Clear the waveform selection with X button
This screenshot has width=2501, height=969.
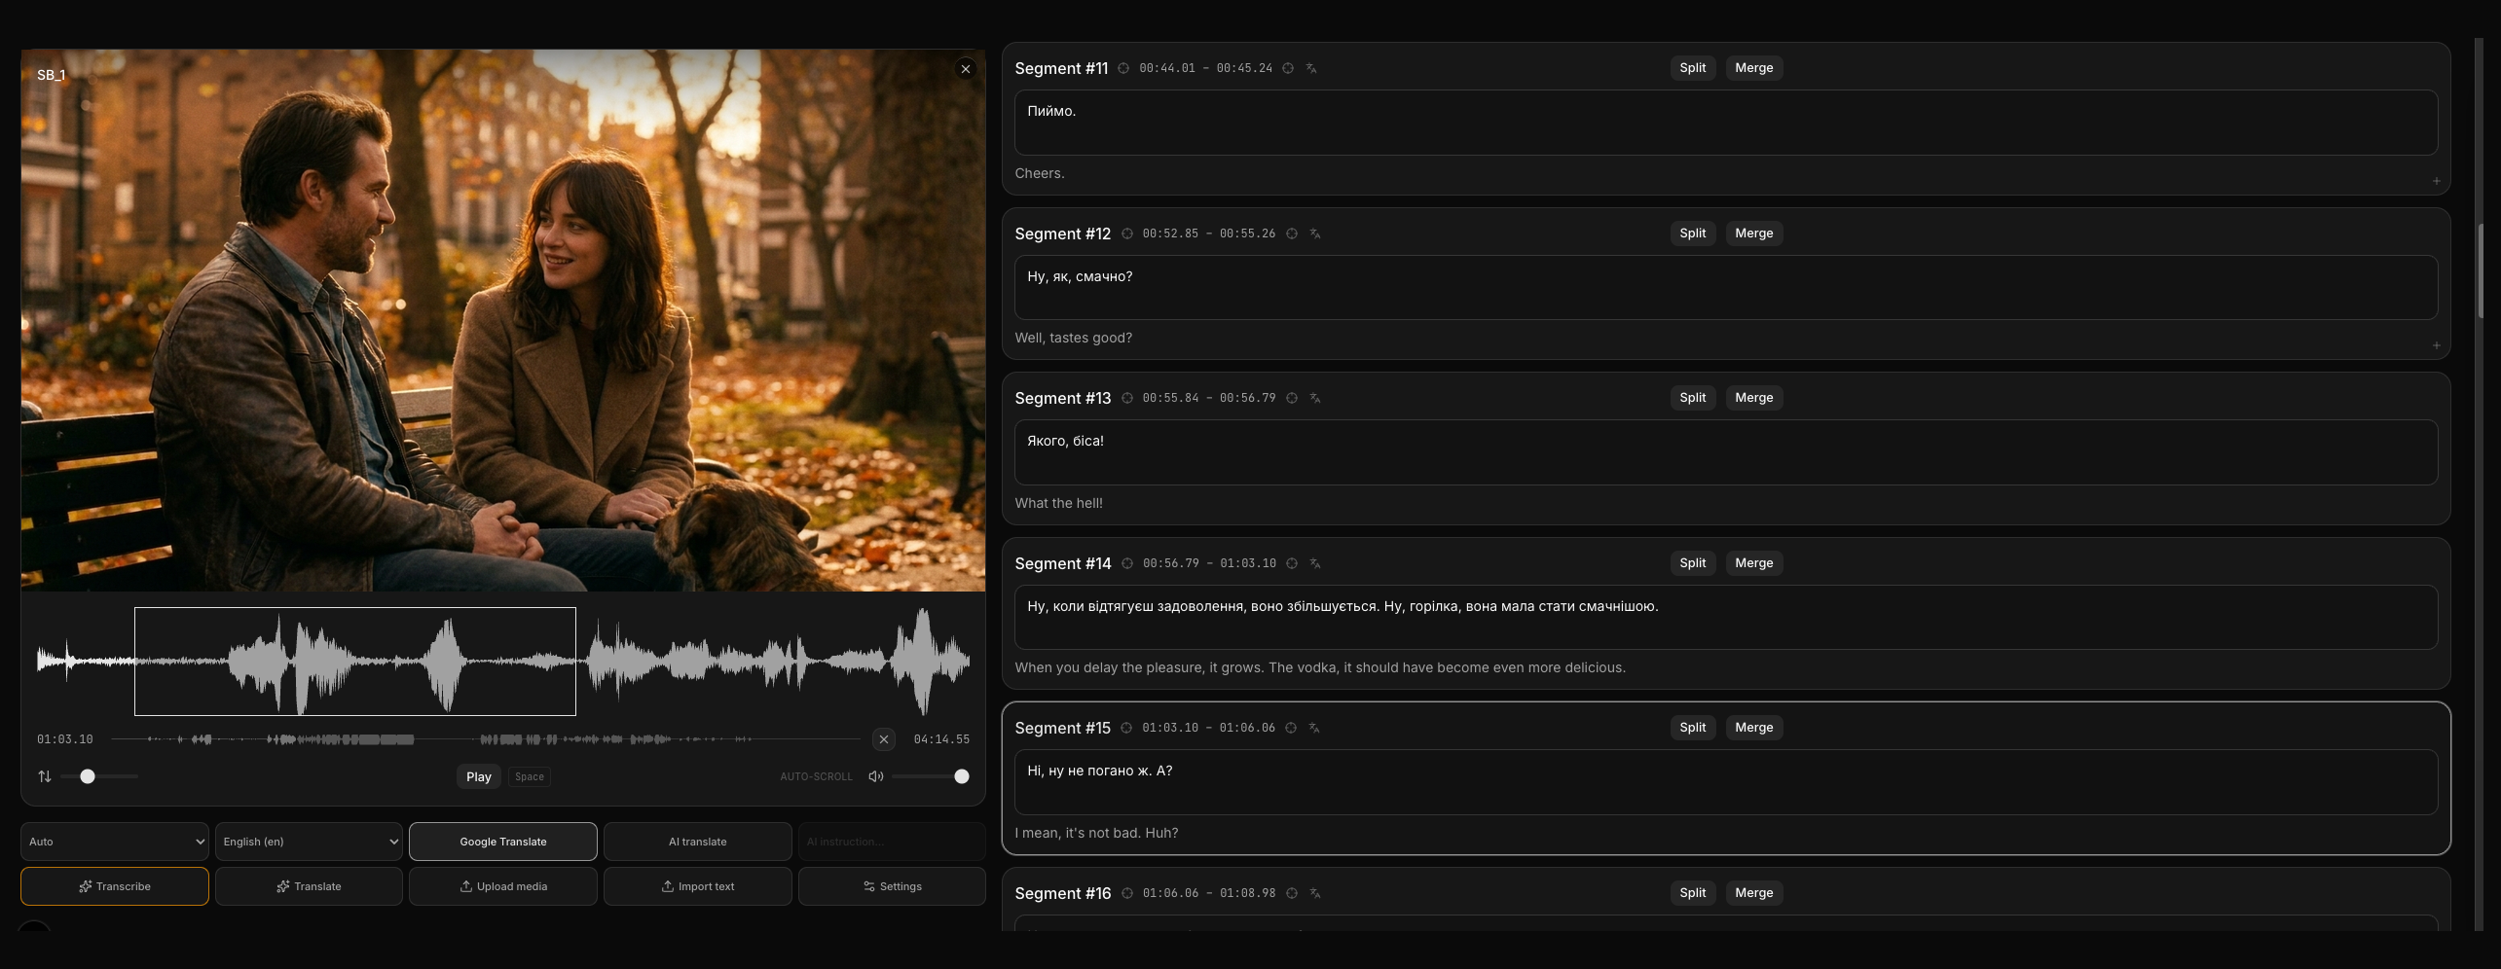[884, 739]
